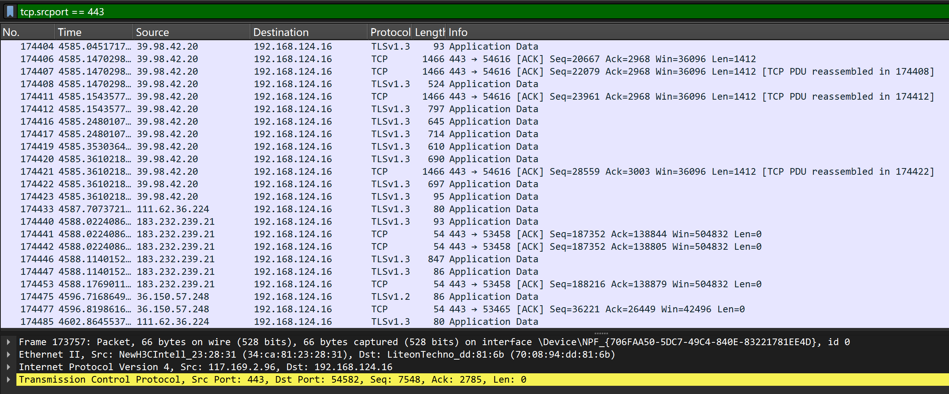Expand the Frame 173757 details tree

(x=8, y=342)
